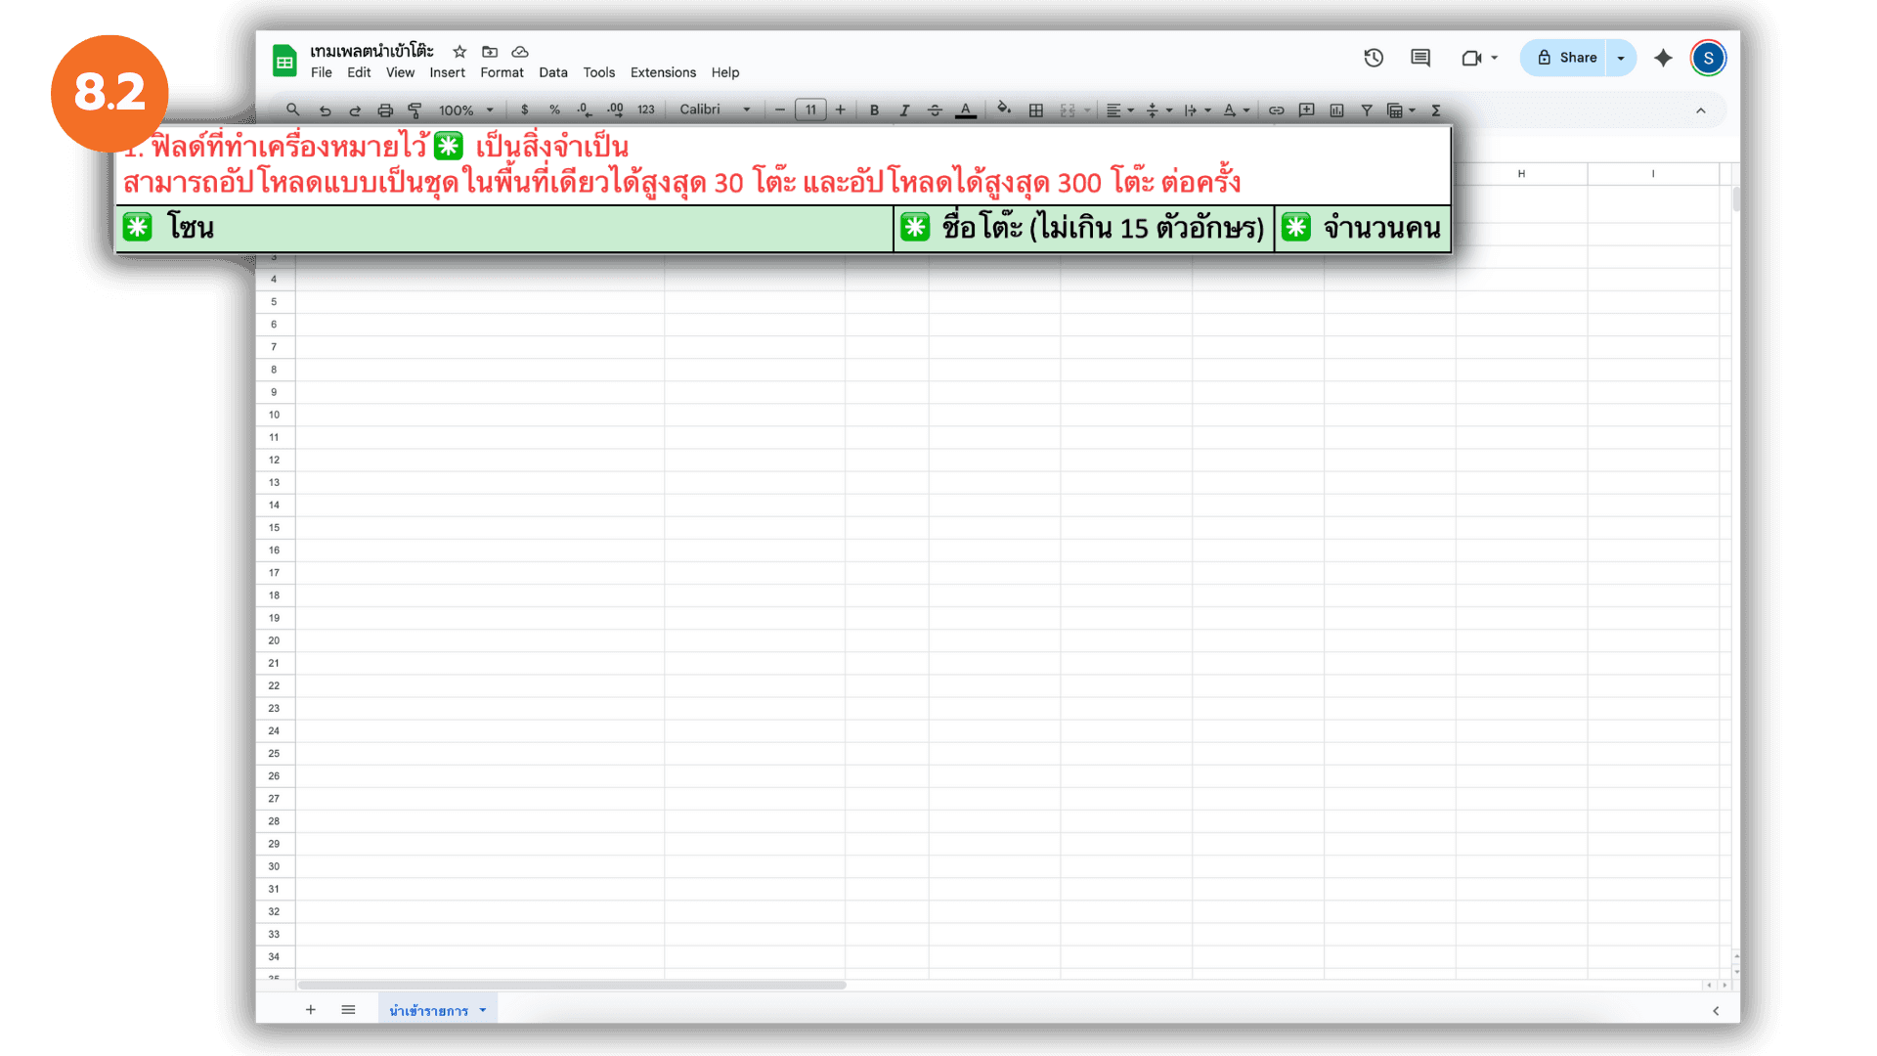Expand the Share button dropdown arrow

pyautogui.click(x=1621, y=58)
